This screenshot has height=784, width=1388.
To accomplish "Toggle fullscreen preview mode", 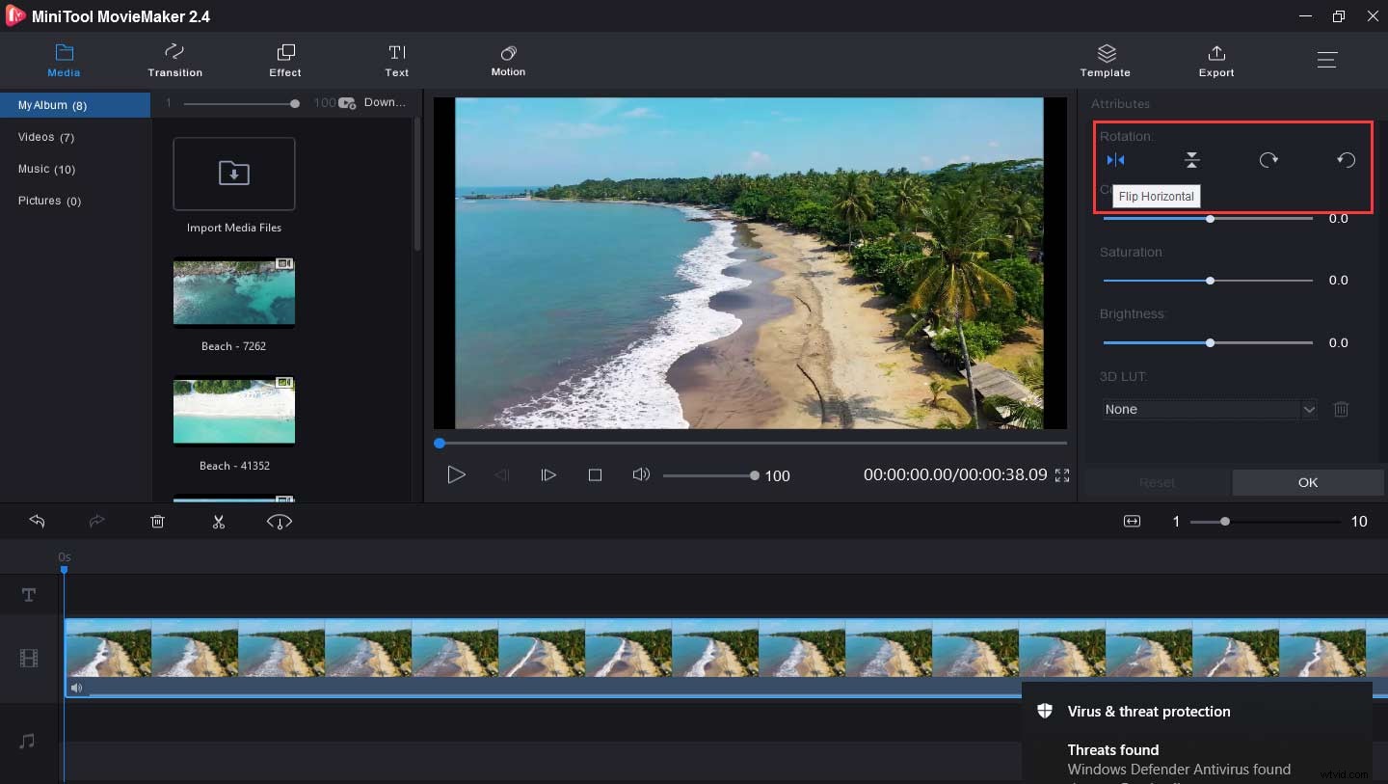I will coord(1062,474).
